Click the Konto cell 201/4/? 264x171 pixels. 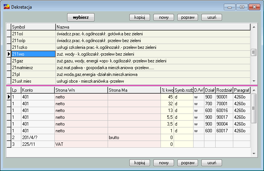(x=38, y=138)
